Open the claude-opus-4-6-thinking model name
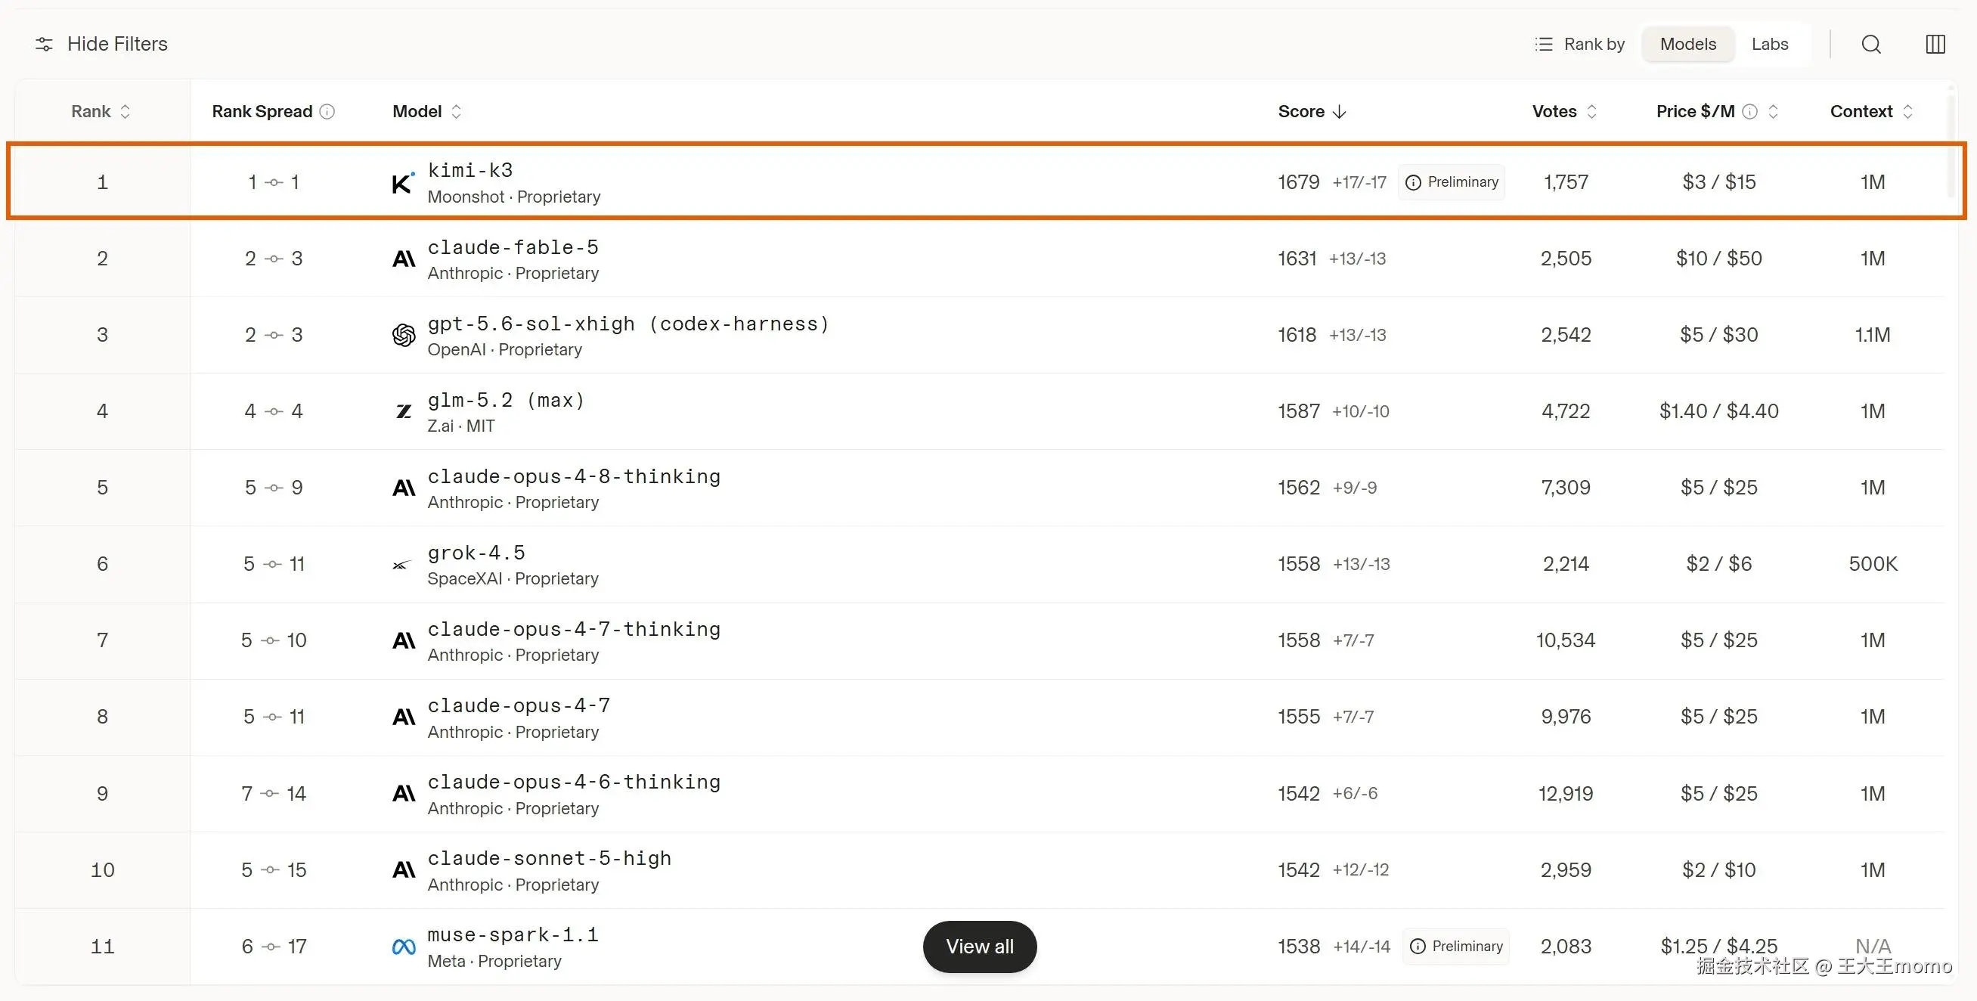This screenshot has width=1977, height=1001. coord(574,783)
